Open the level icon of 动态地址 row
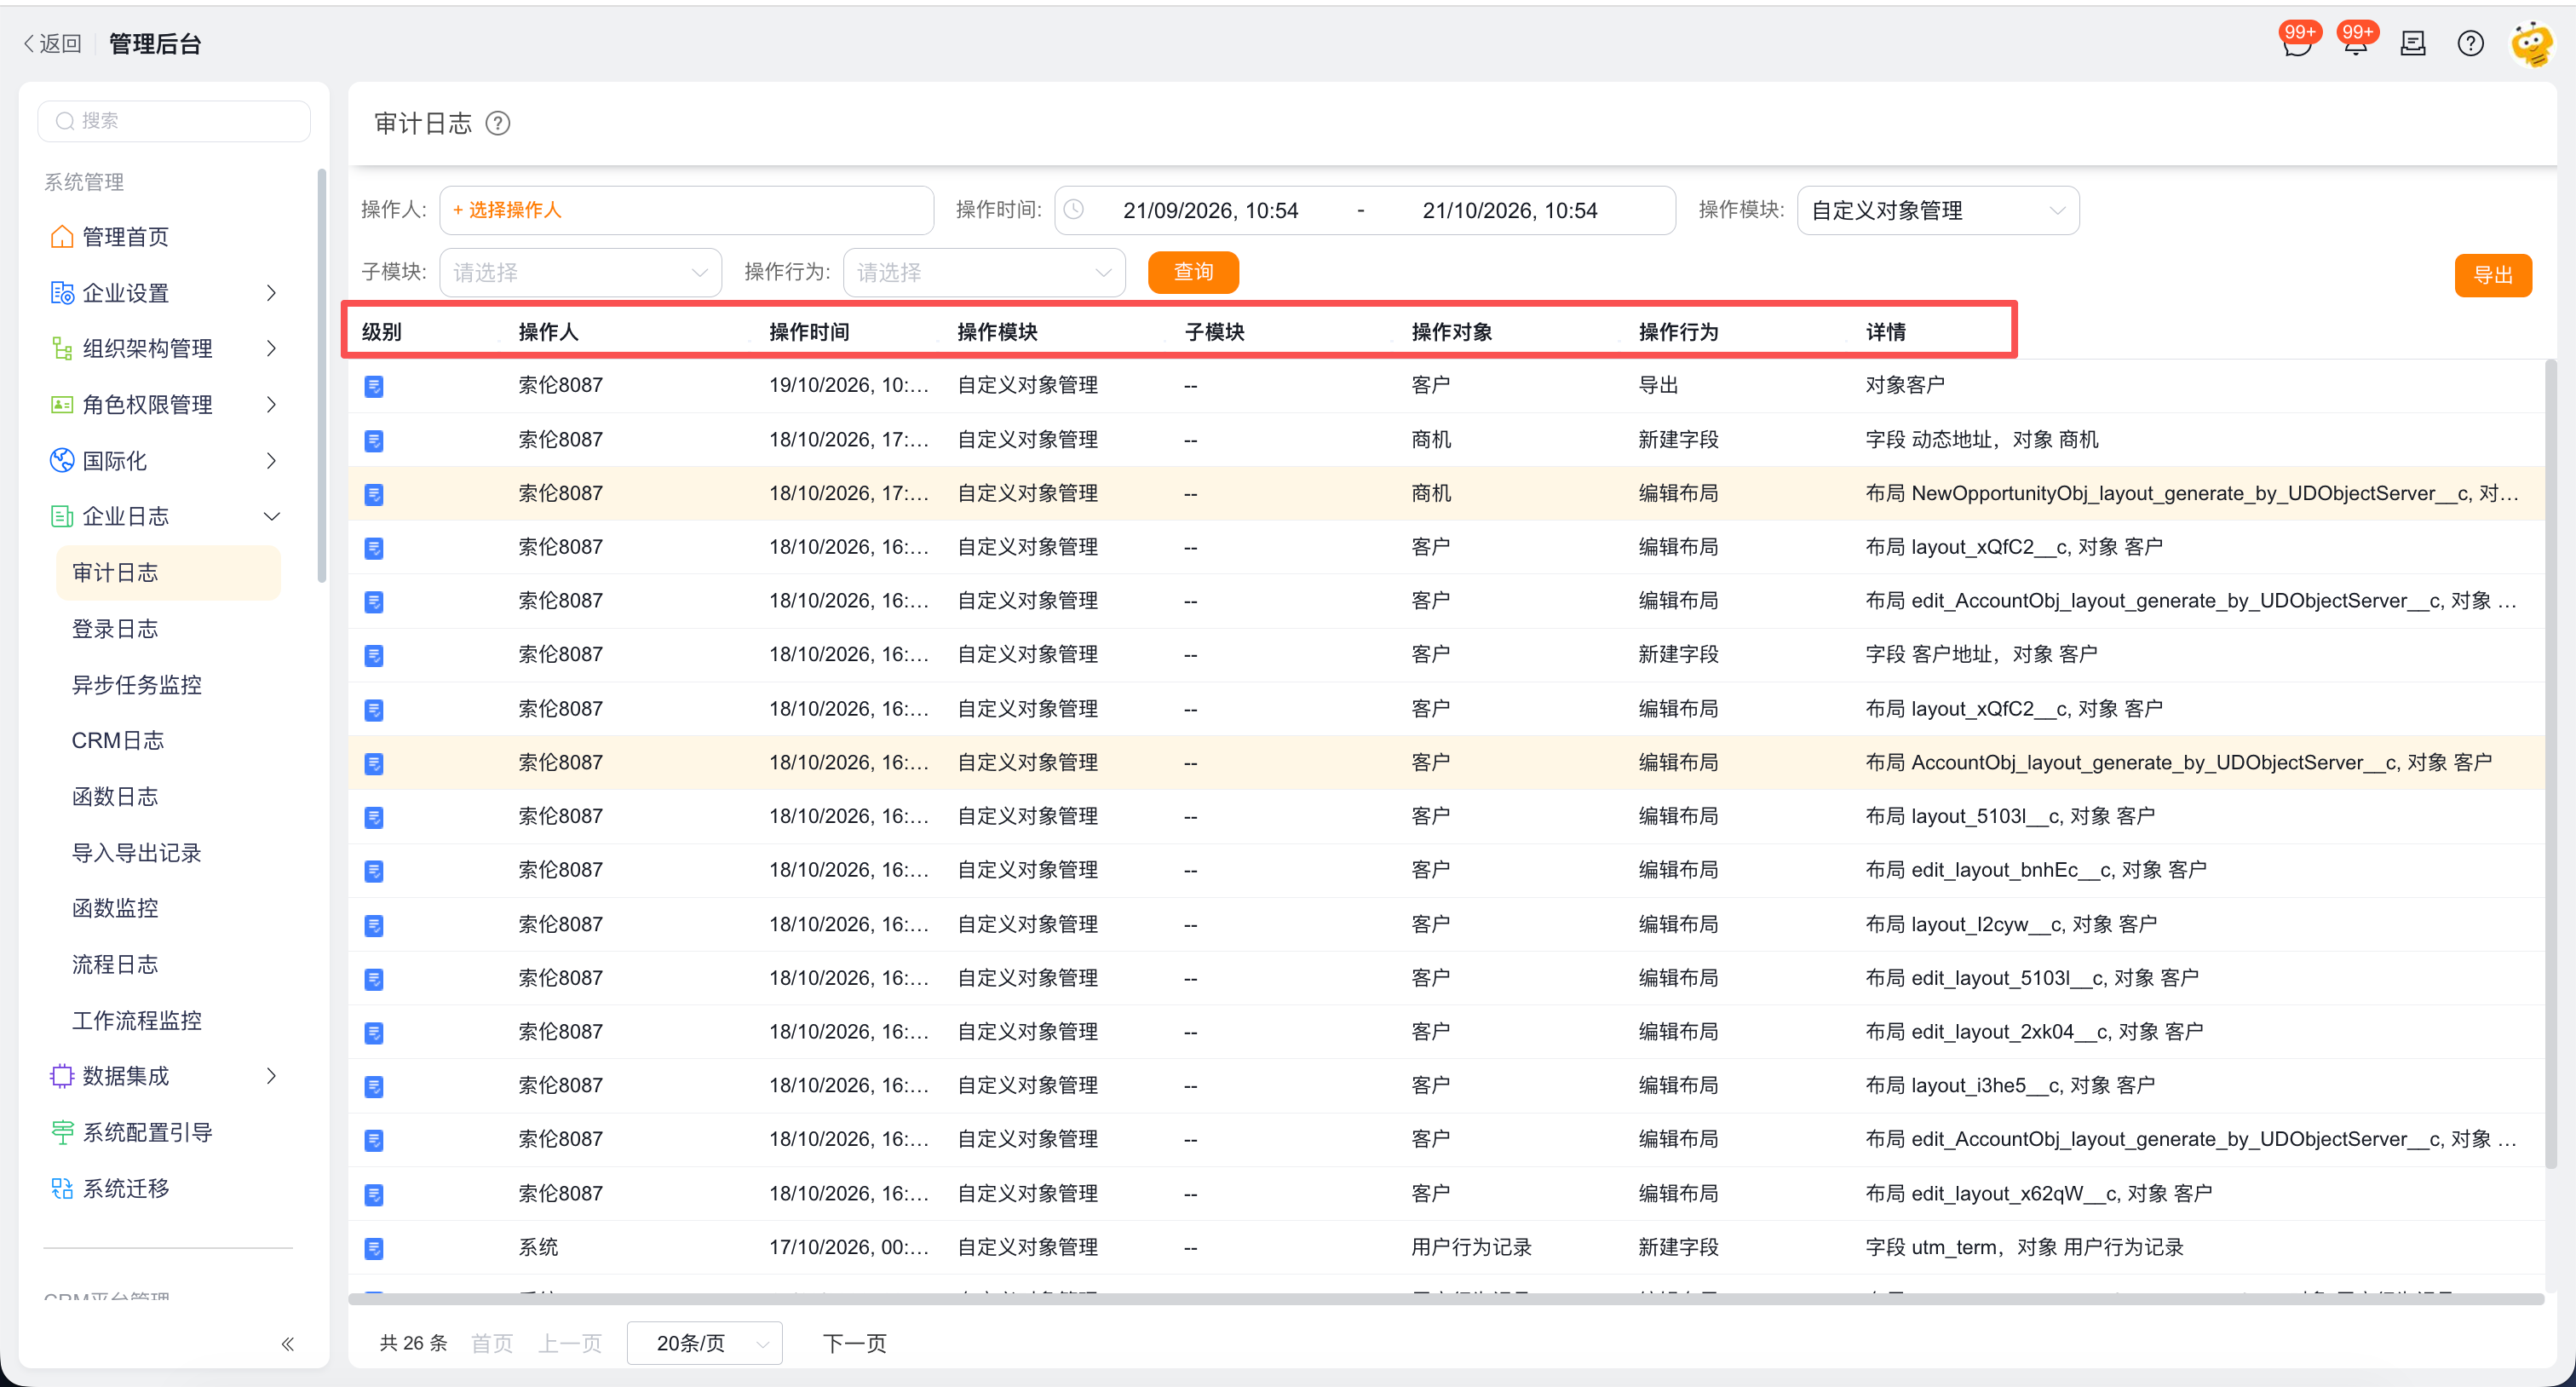This screenshot has width=2576, height=1387. click(374, 440)
